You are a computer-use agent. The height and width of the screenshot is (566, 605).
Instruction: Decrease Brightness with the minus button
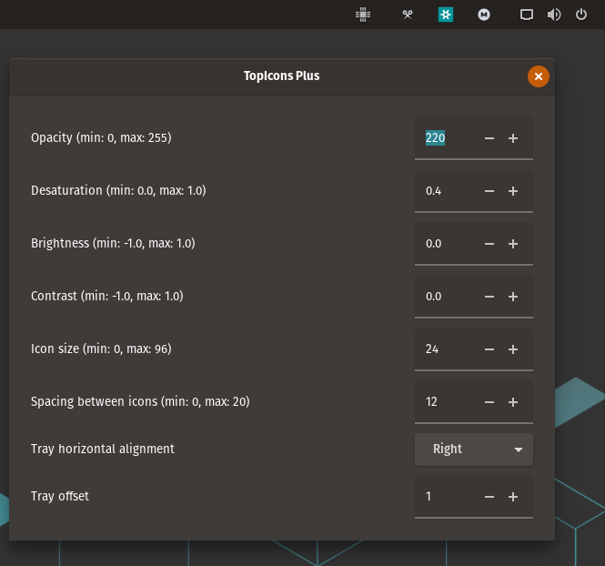click(x=489, y=244)
